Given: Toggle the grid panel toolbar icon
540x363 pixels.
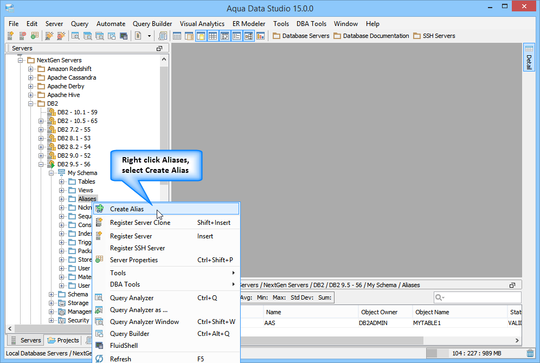Looking at the screenshot, I should click(213, 36).
